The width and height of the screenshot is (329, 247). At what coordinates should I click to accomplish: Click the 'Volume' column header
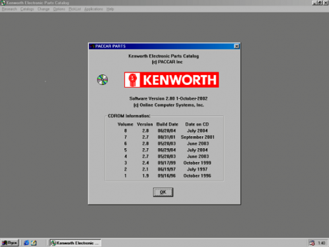(126, 124)
